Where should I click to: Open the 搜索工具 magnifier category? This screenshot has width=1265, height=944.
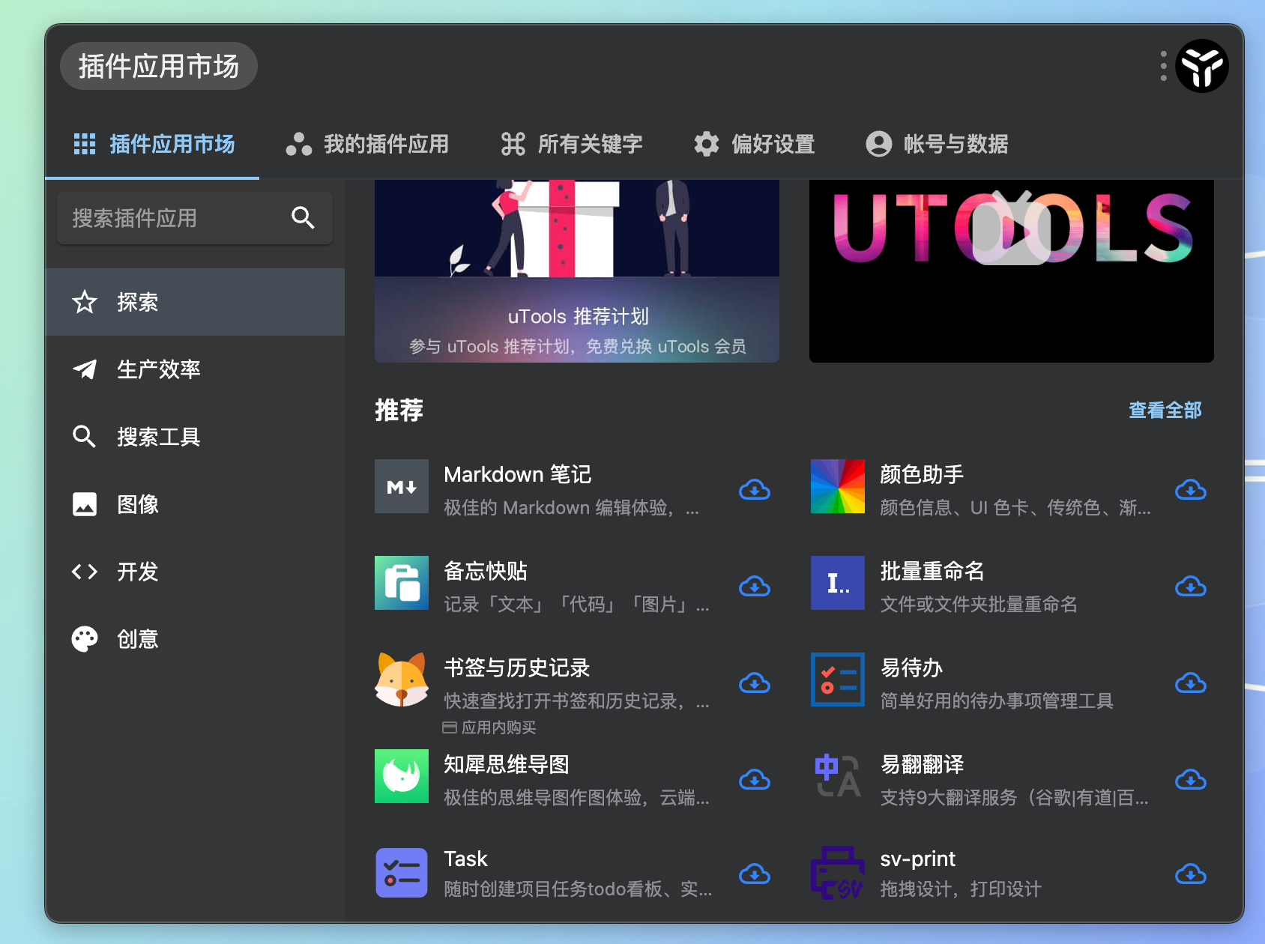click(x=158, y=437)
